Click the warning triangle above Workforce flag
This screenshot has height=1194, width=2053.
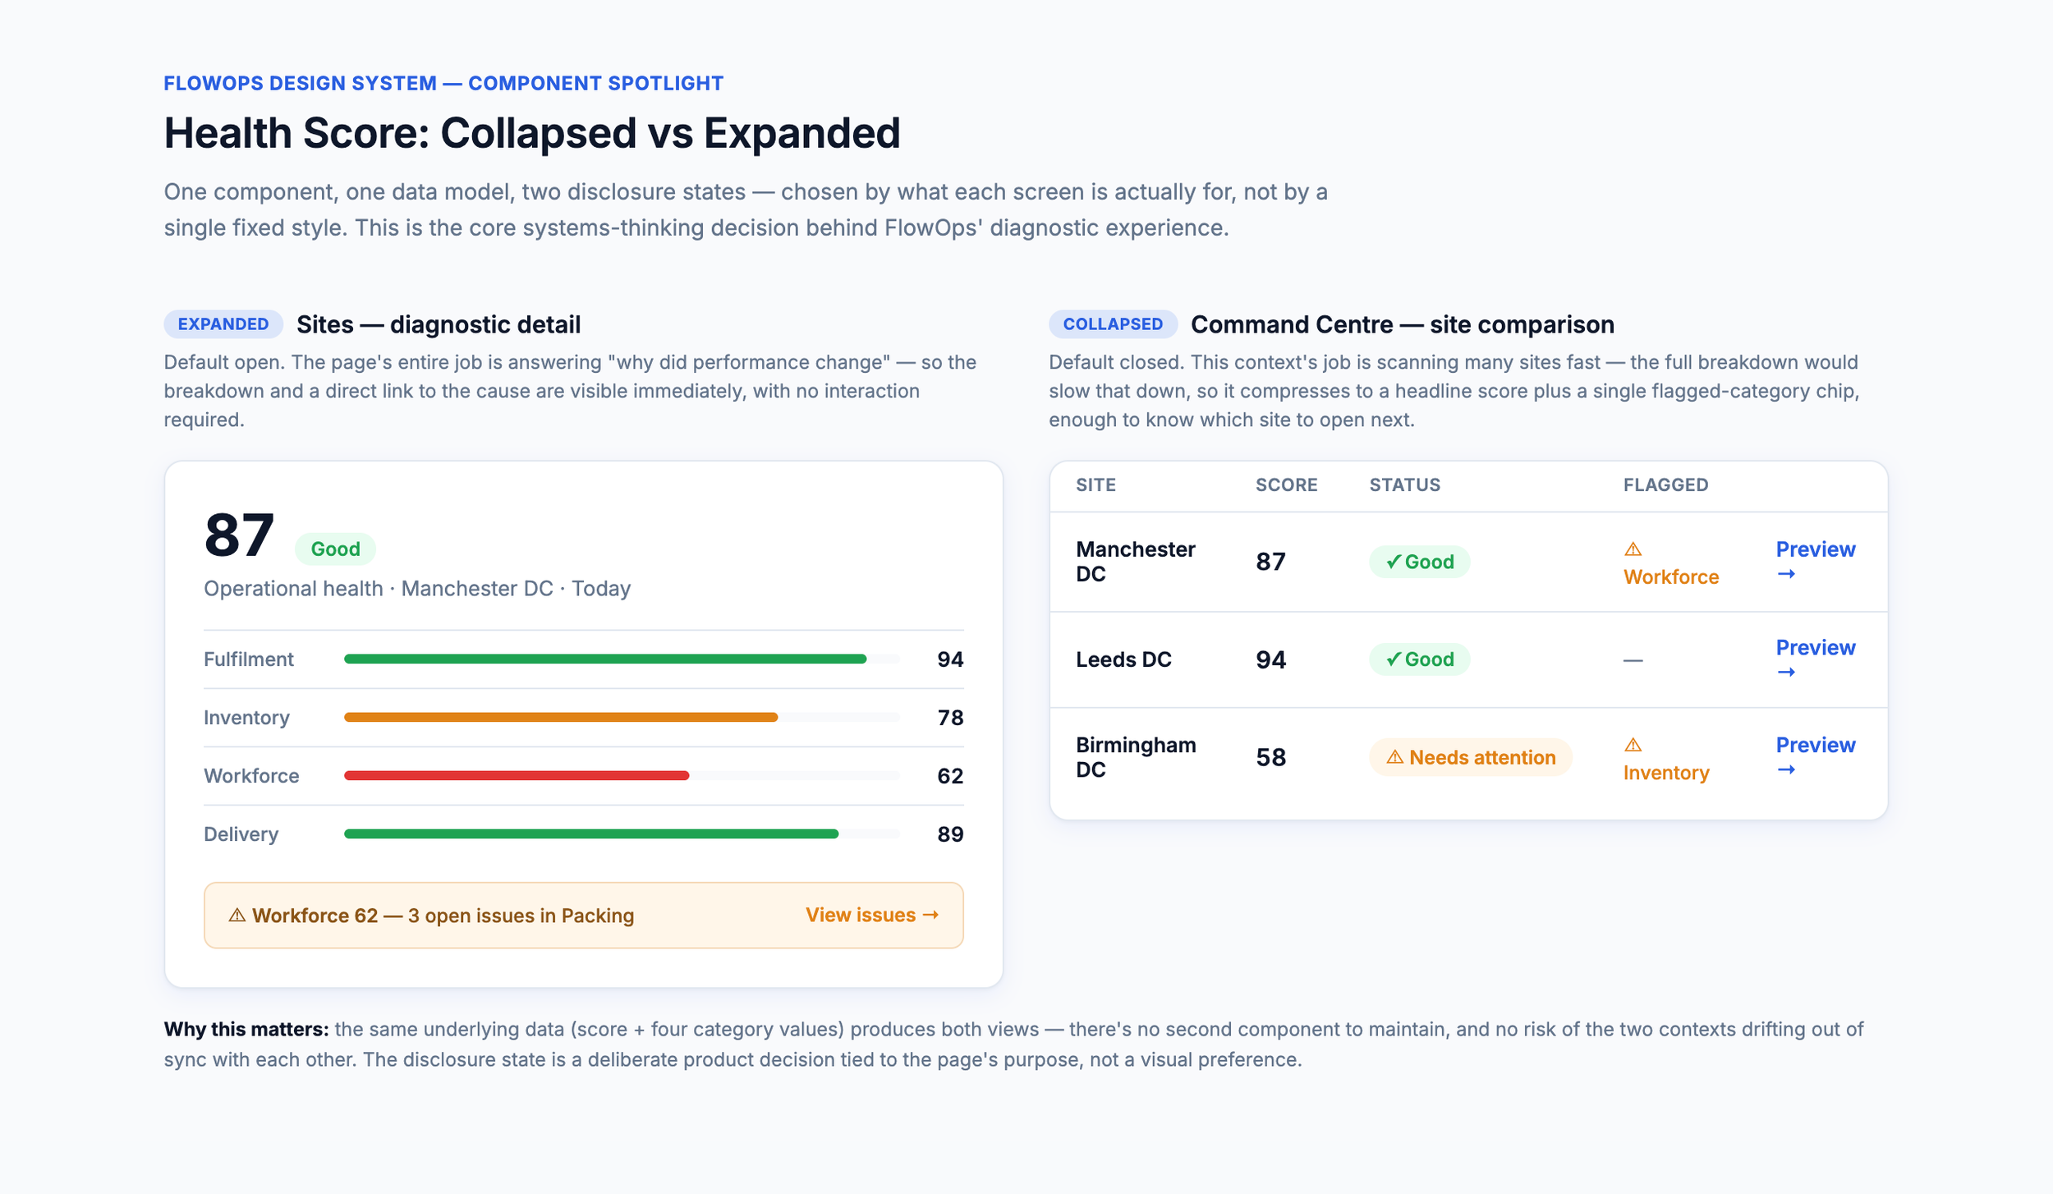[1633, 549]
